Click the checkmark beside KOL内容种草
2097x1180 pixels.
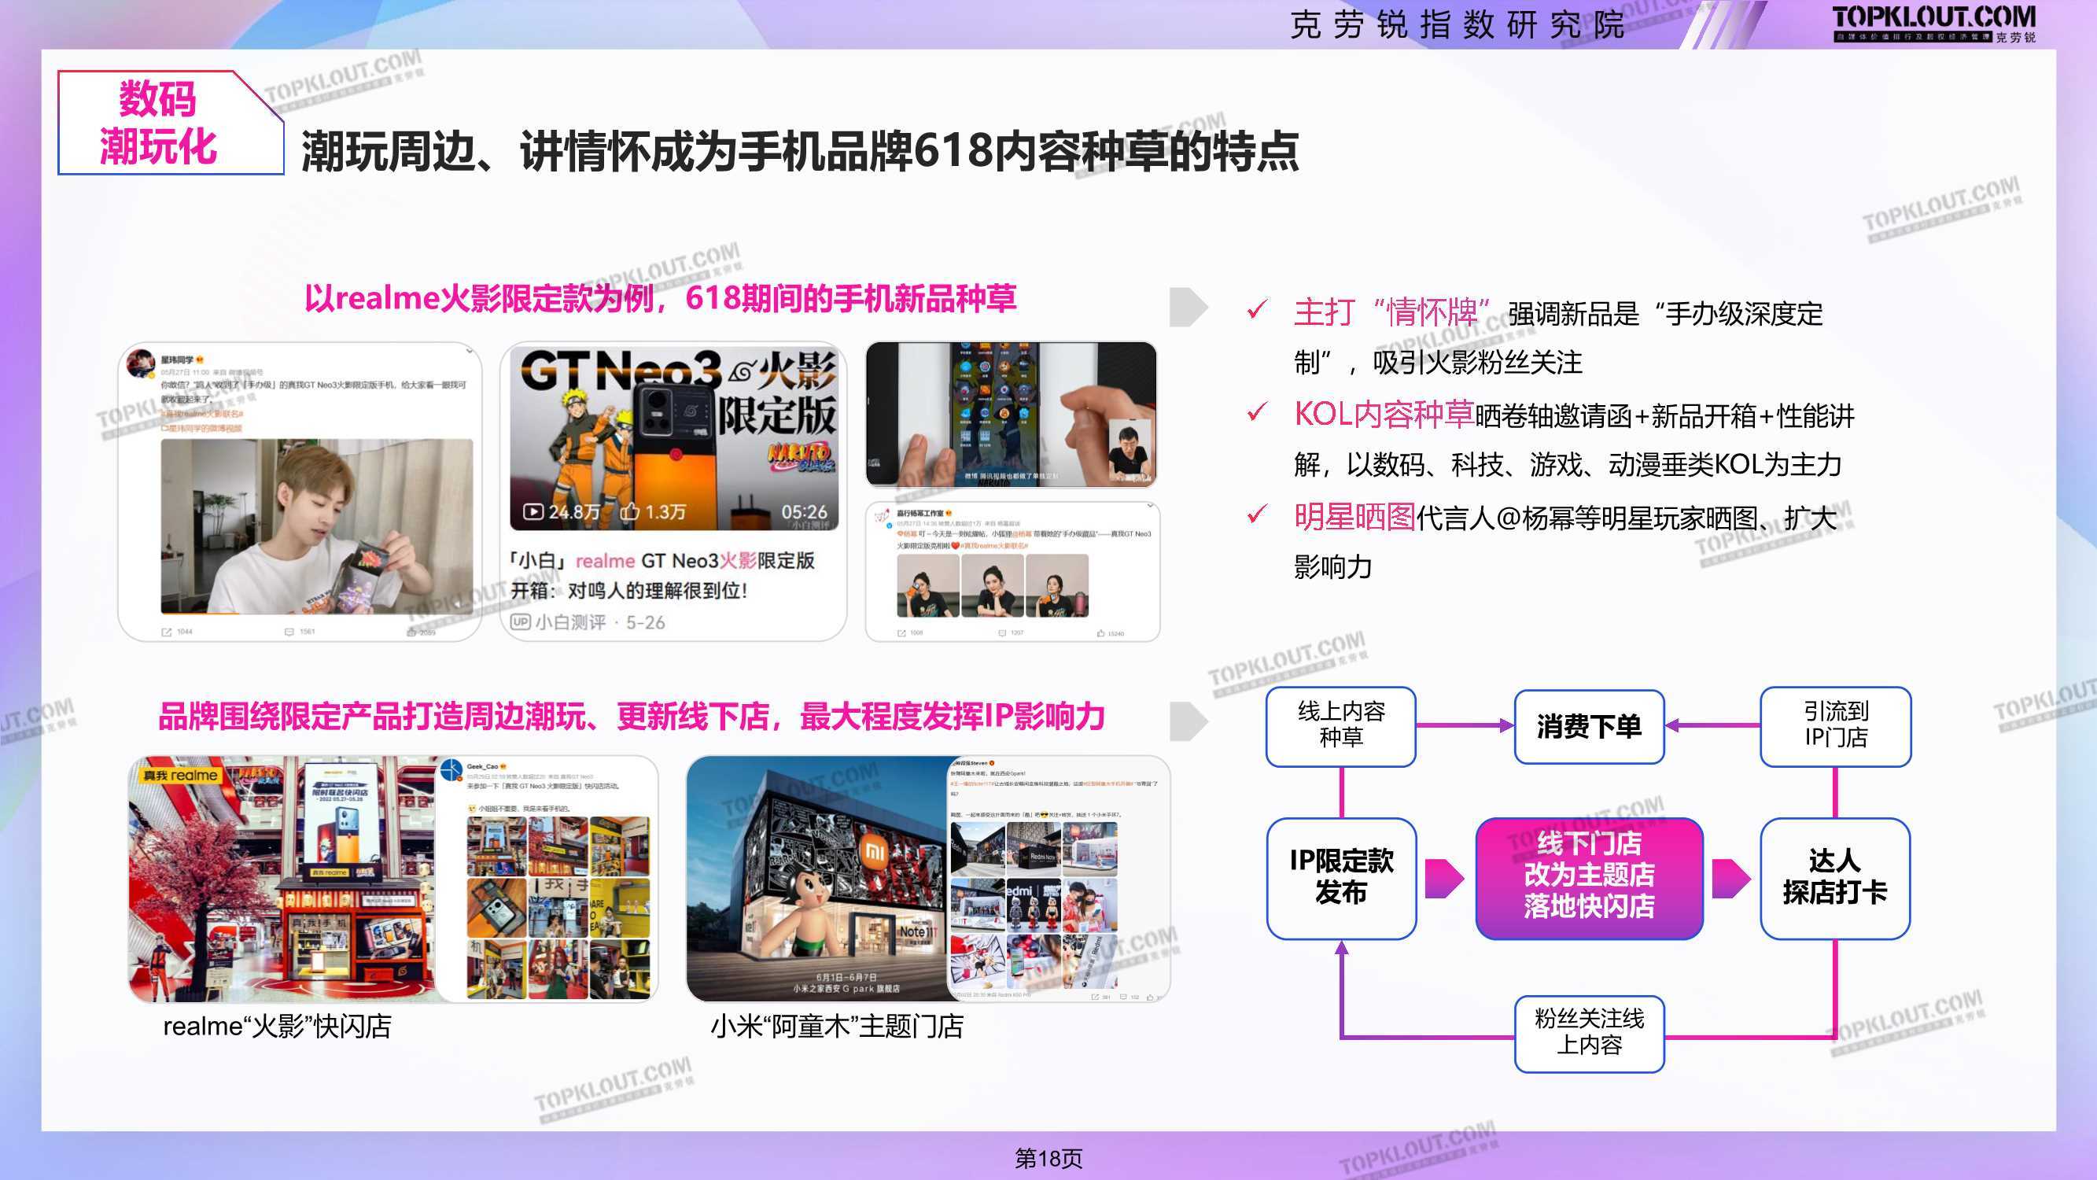1257,412
